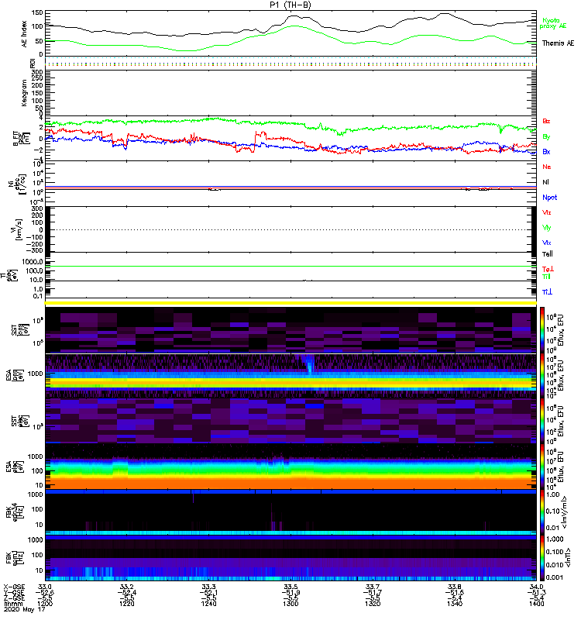This screenshot has height=620, width=581.
Task: Click the blue Bx legend label
Action: (x=546, y=151)
